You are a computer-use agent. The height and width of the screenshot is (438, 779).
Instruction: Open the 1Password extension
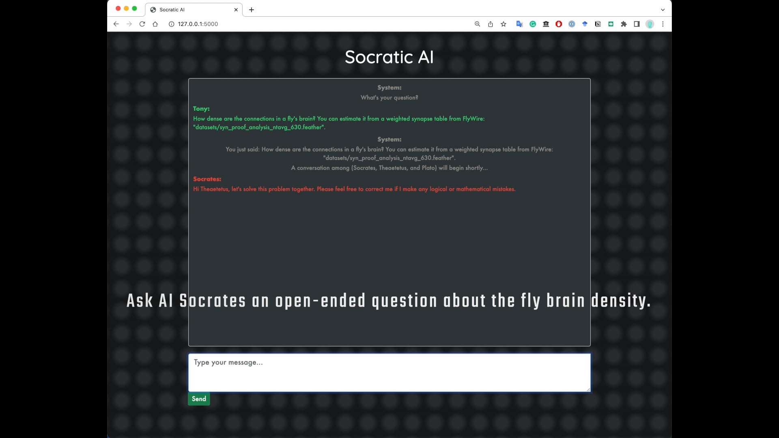click(572, 24)
